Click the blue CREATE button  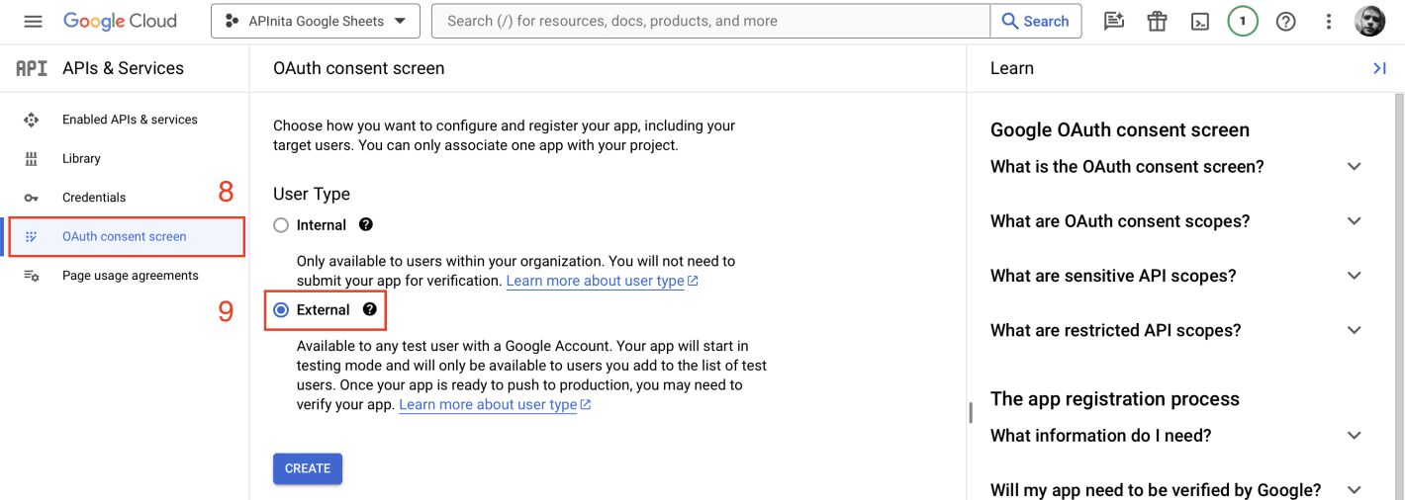(x=308, y=468)
